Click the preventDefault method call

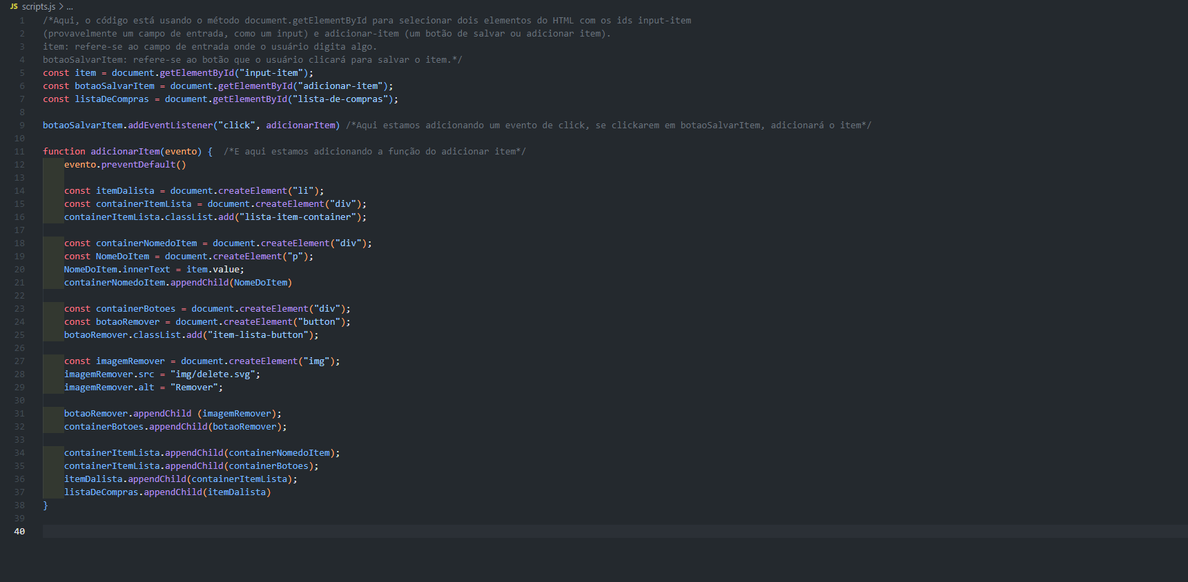tap(138, 165)
